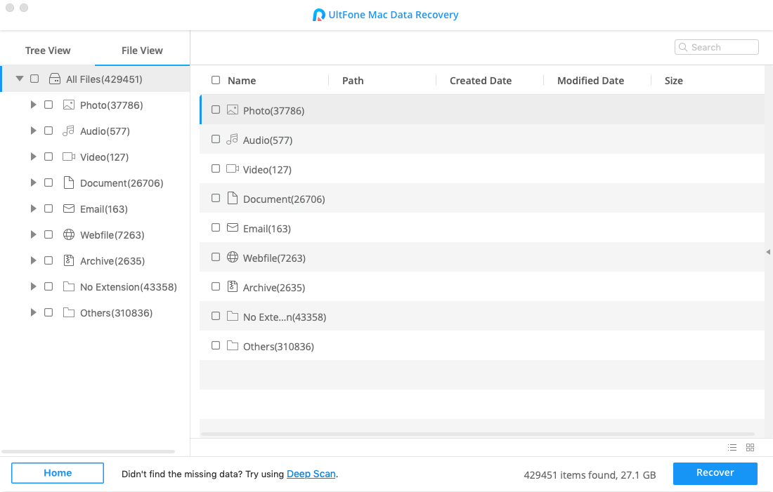Click the Webfile globe icon in sidebar
Viewport: 773px width, 492px height.
coord(69,235)
